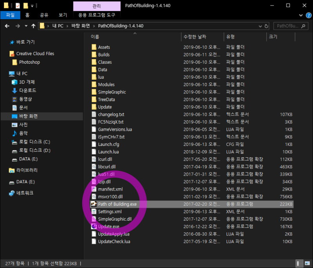Sort by the 수정한 날짜 column header
Image resolution: width=313 pixels, height=268 pixels.
[x=195, y=37]
